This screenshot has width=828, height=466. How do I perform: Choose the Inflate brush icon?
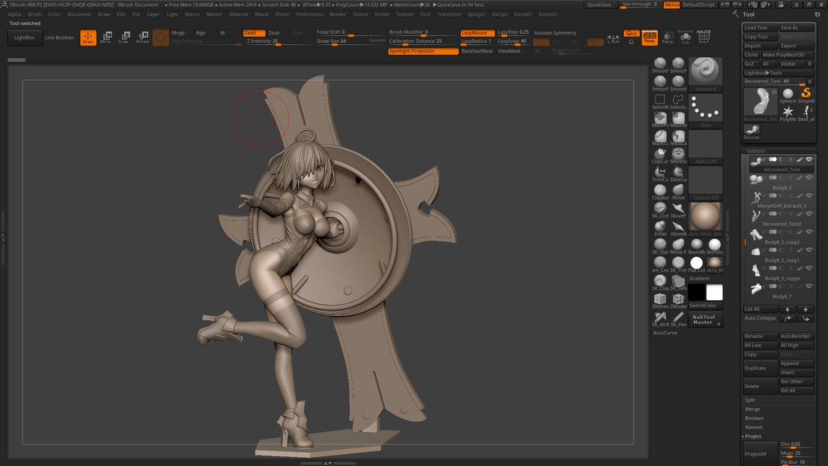[660, 226]
